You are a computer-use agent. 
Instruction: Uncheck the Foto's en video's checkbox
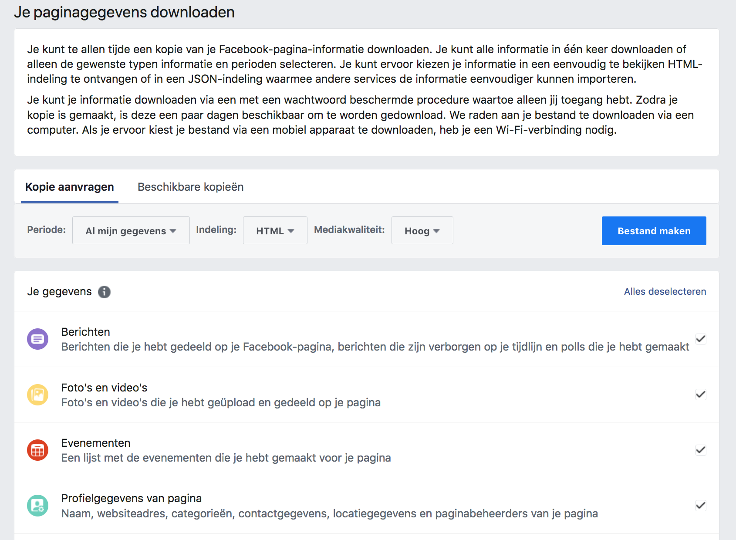700,395
